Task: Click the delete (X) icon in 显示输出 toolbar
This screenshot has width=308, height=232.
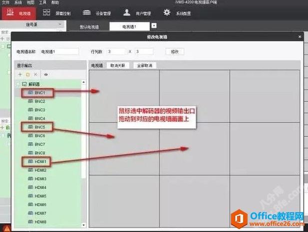Action: (35, 75)
